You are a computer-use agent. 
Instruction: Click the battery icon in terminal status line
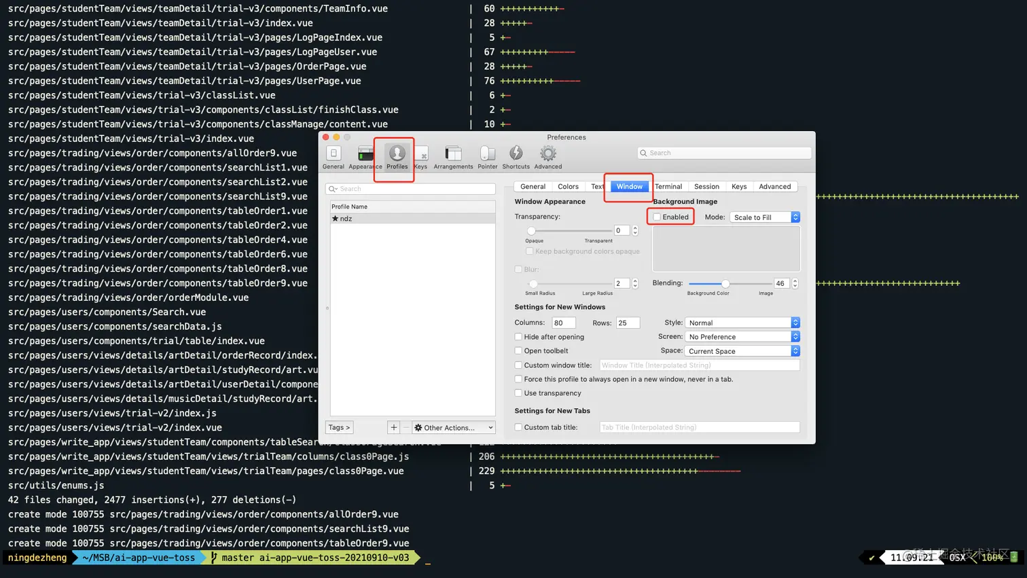tap(1014, 557)
